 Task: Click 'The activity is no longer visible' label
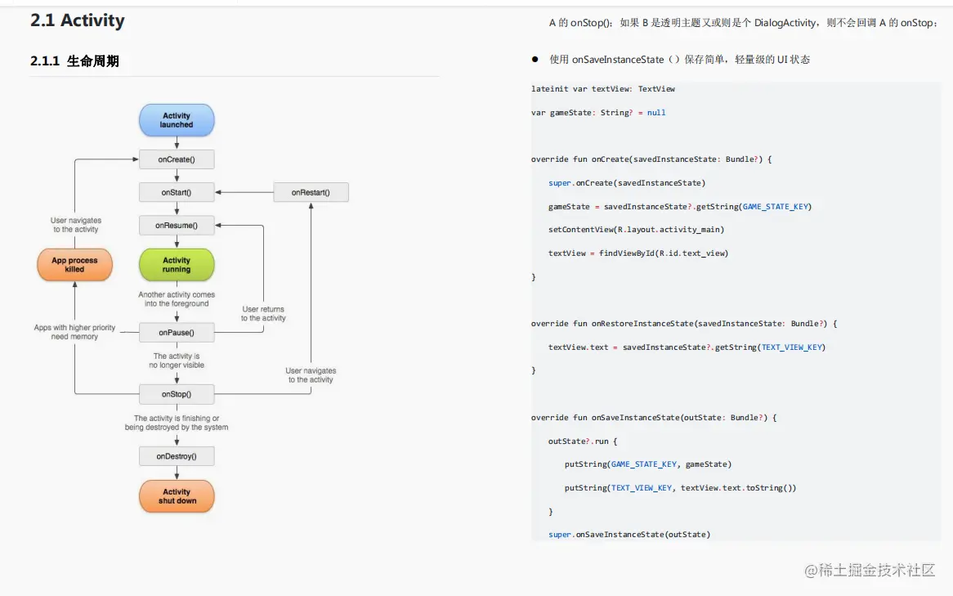(177, 361)
